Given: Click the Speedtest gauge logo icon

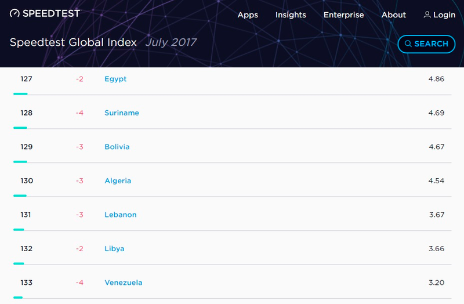Looking at the screenshot, I should click(x=14, y=13).
